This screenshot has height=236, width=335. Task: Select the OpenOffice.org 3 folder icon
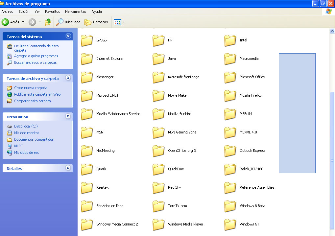tap(158, 151)
